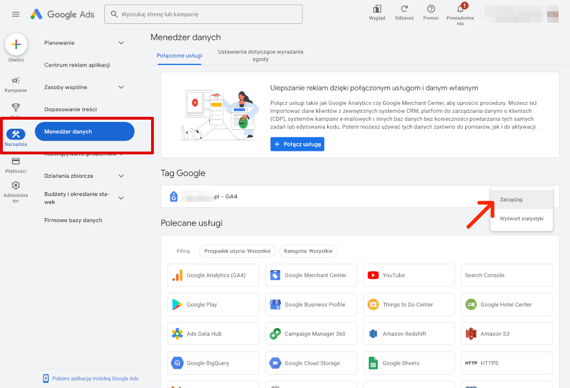Open Kategoria filter dropdown
Screen dimensions: 570x388
[x=308, y=251]
